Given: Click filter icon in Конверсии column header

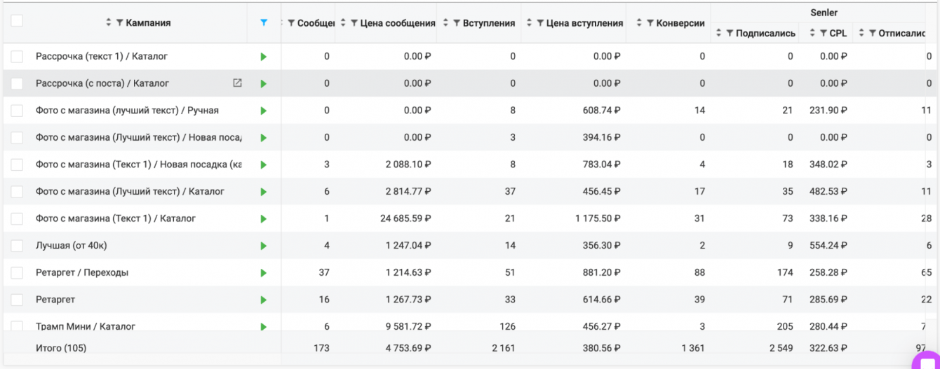Looking at the screenshot, I should [650, 23].
